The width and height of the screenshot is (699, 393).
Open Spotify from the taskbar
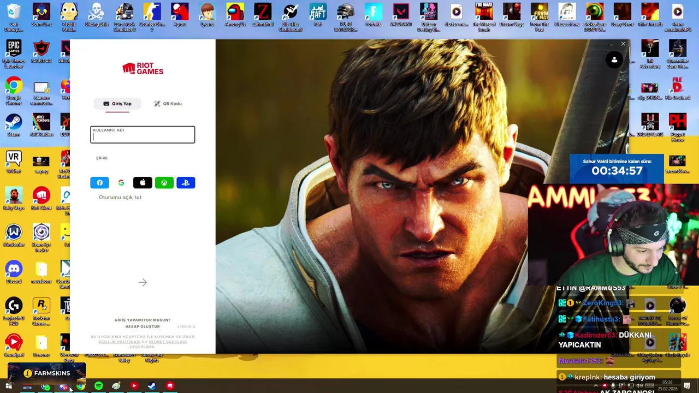pyautogui.click(x=98, y=386)
